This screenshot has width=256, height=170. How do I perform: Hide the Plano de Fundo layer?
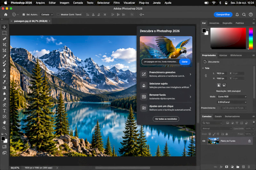[x=204, y=141]
